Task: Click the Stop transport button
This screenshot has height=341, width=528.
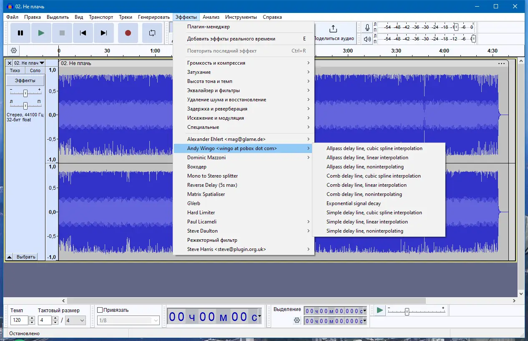Action: click(62, 33)
